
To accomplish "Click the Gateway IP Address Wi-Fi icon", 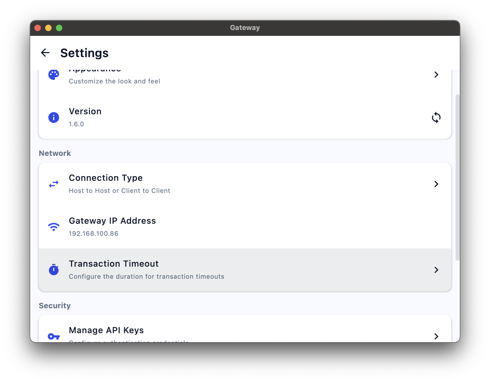I will (54, 227).
